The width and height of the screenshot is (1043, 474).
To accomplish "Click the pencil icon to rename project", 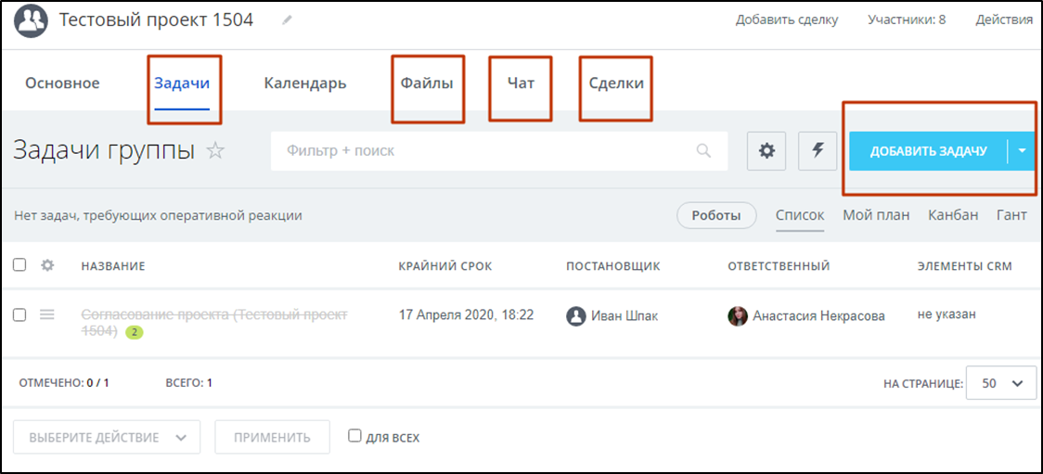I will pyautogui.click(x=287, y=20).
